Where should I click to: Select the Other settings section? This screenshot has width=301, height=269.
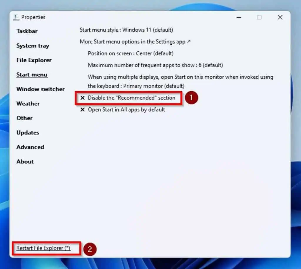click(24, 118)
